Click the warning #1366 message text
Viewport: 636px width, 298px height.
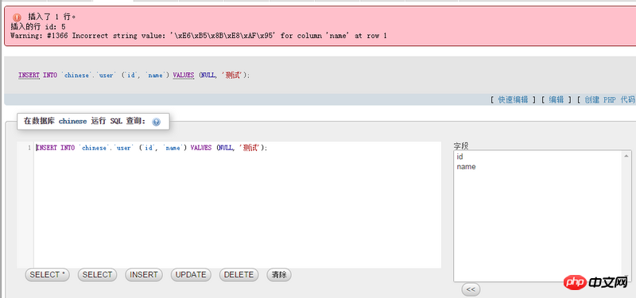point(198,36)
